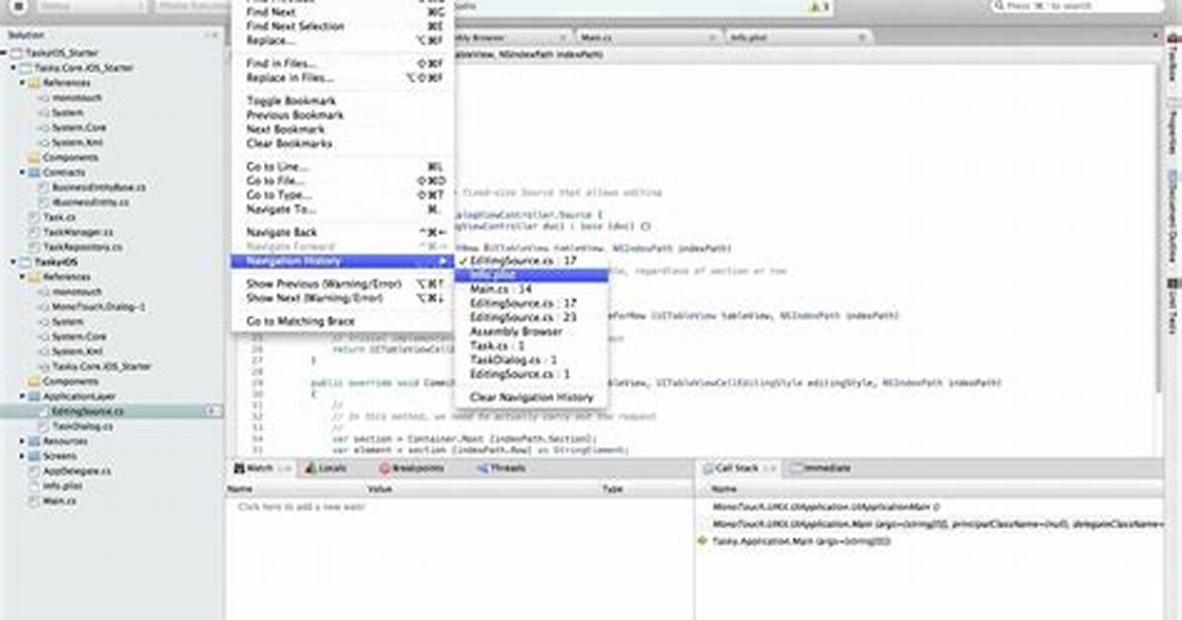1182x620 pixels.
Task: Choose Next Bookmark menu item
Action: [x=345, y=129]
